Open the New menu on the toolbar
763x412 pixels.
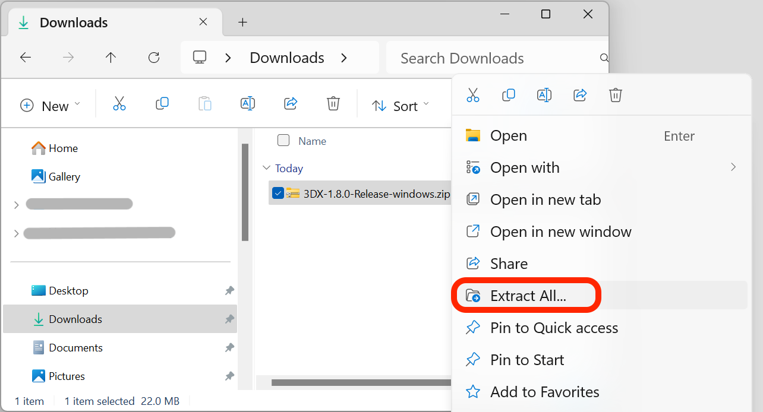50,106
